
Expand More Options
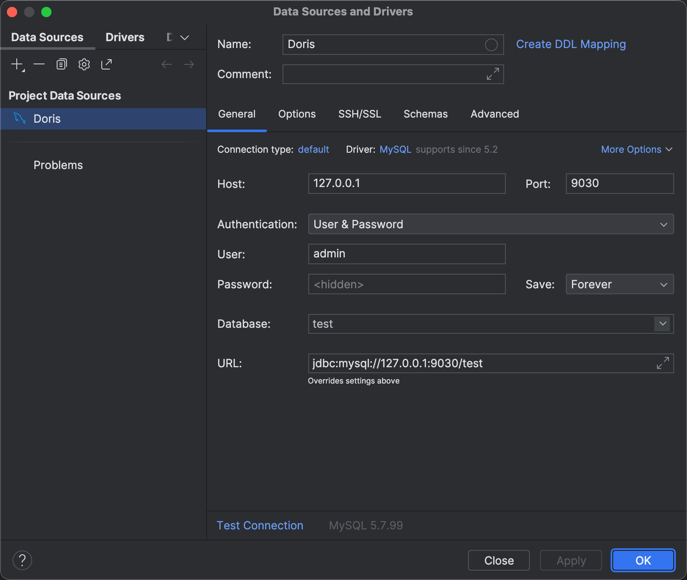(x=636, y=149)
